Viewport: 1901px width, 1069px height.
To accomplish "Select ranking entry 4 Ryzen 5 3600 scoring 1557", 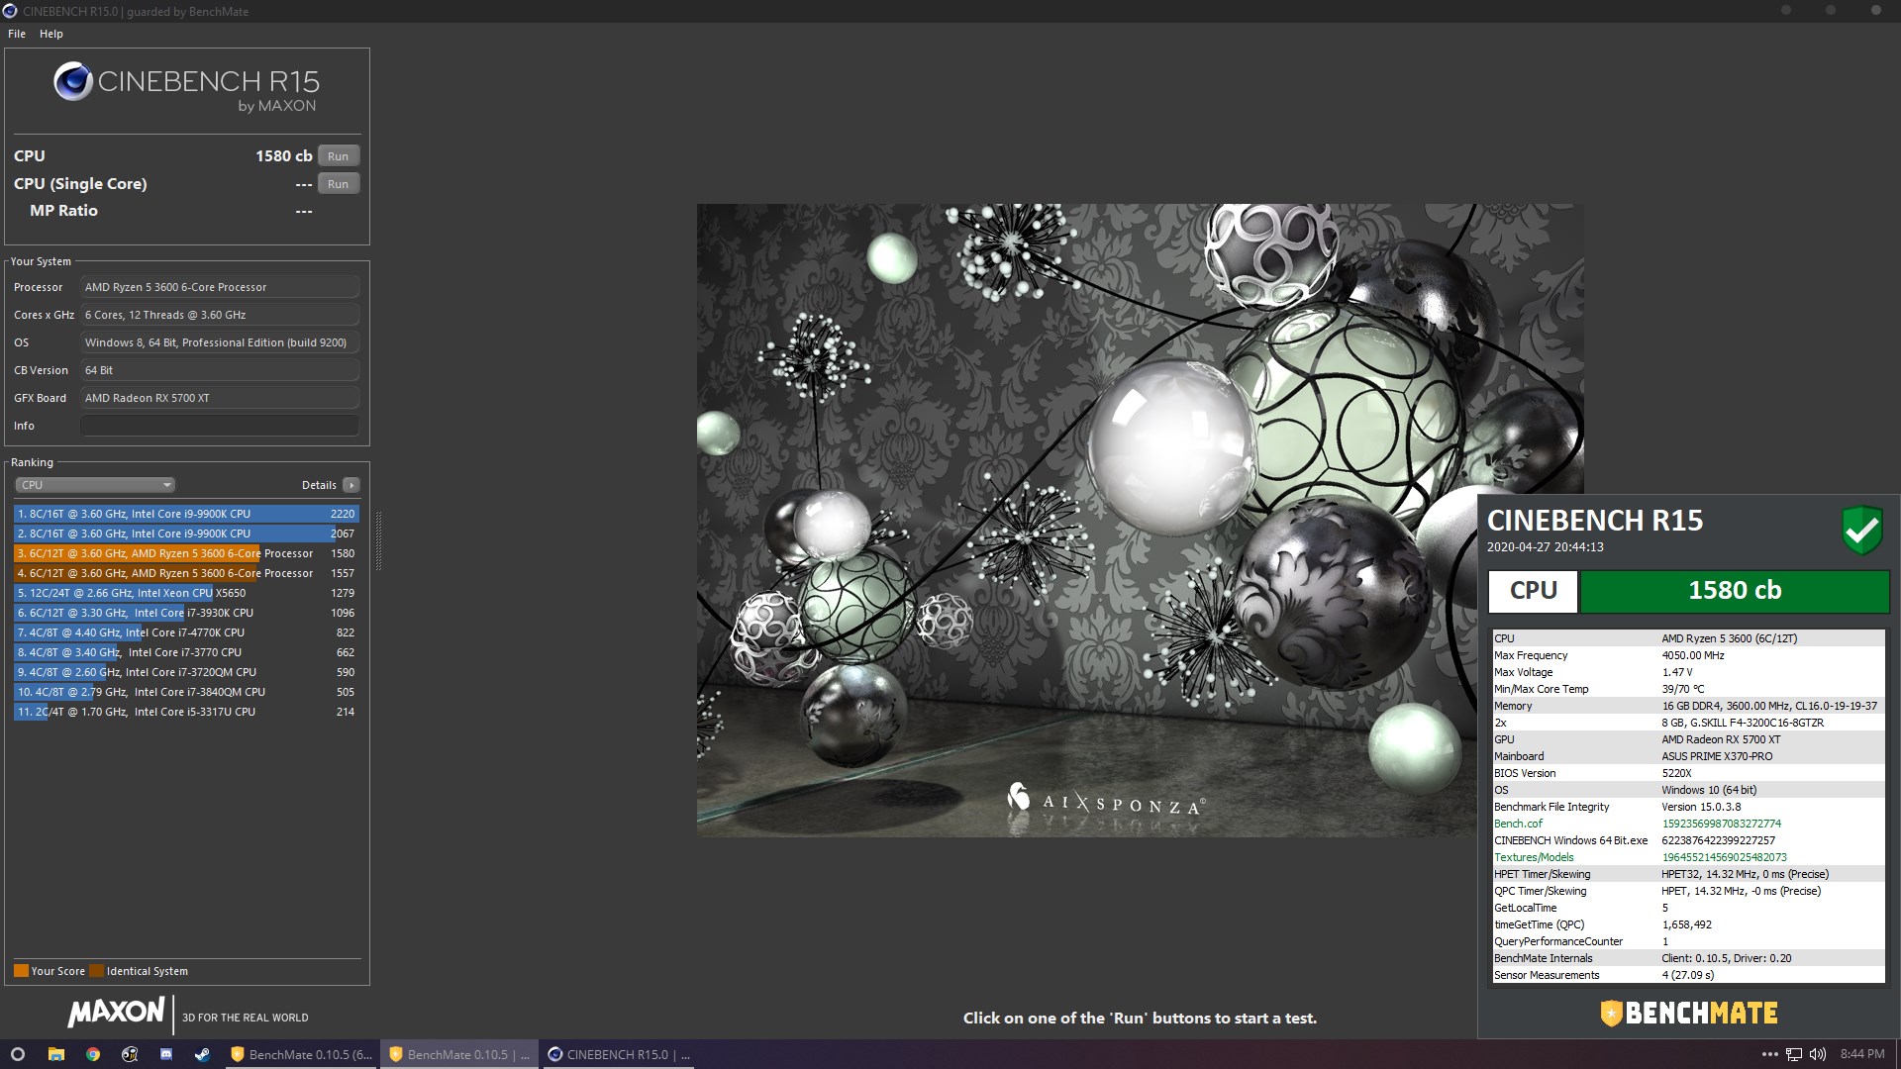I will pos(186,573).
